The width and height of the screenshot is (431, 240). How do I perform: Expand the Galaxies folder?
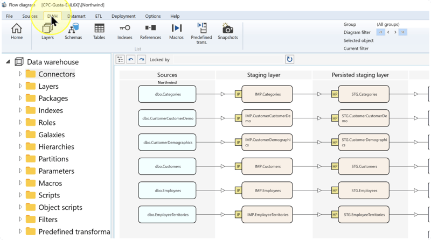click(x=20, y=135)
